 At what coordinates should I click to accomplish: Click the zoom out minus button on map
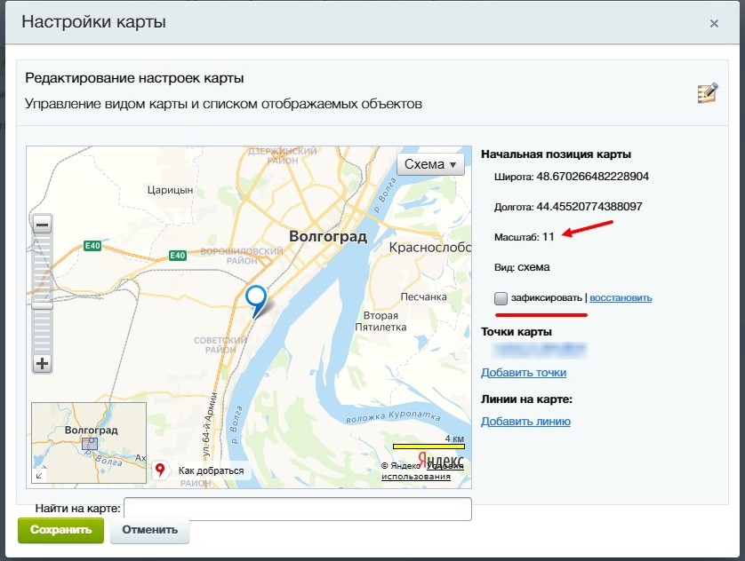point(42,225)
